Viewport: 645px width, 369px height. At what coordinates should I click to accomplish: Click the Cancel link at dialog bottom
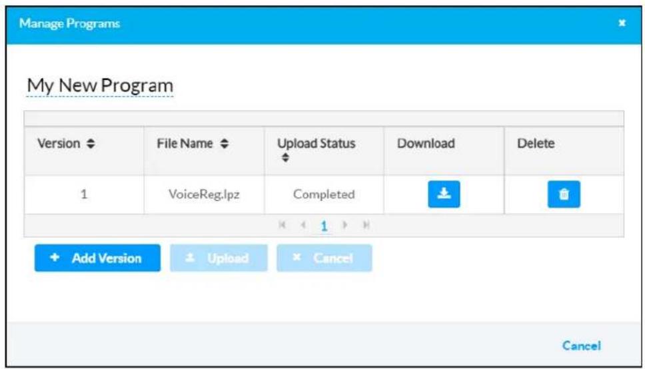pyautogui.click(x=581, y=346)
